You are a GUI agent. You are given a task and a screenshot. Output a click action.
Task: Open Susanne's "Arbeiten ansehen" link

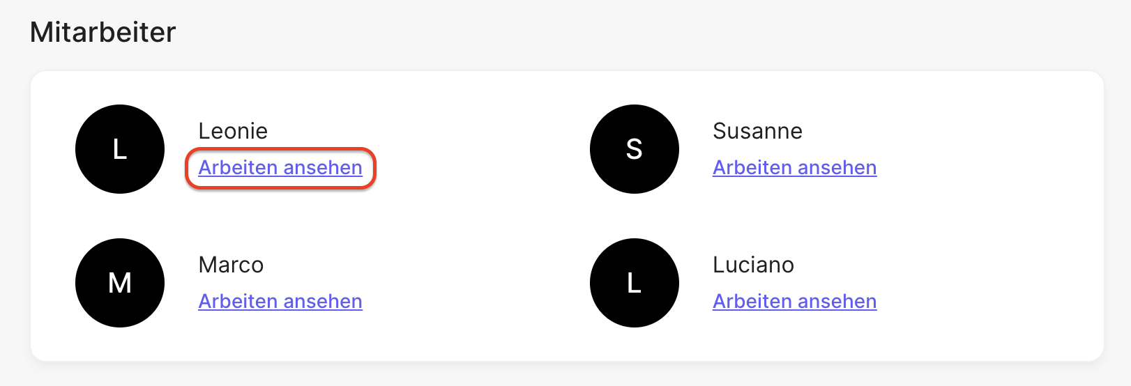pyautogui.click(x=794, y=168)
